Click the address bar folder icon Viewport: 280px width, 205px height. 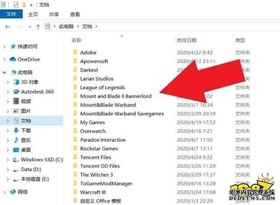tap(48, 27)
